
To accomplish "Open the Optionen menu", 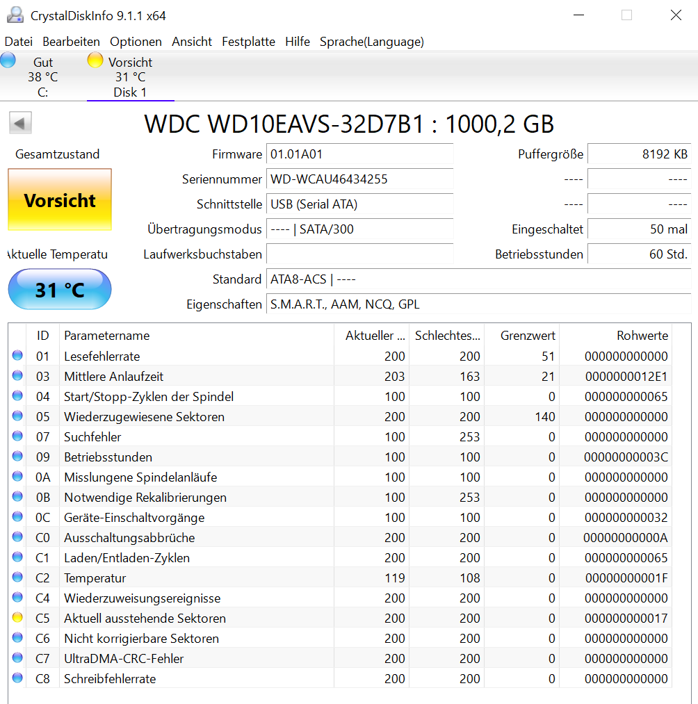I will 136,42.
